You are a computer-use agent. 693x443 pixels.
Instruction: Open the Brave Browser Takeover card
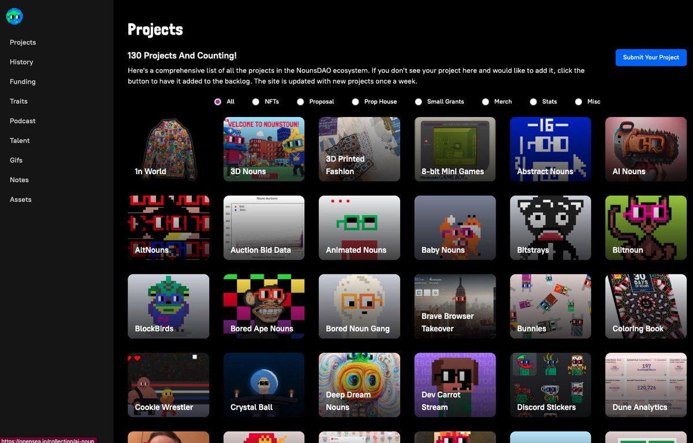(455, 306)
